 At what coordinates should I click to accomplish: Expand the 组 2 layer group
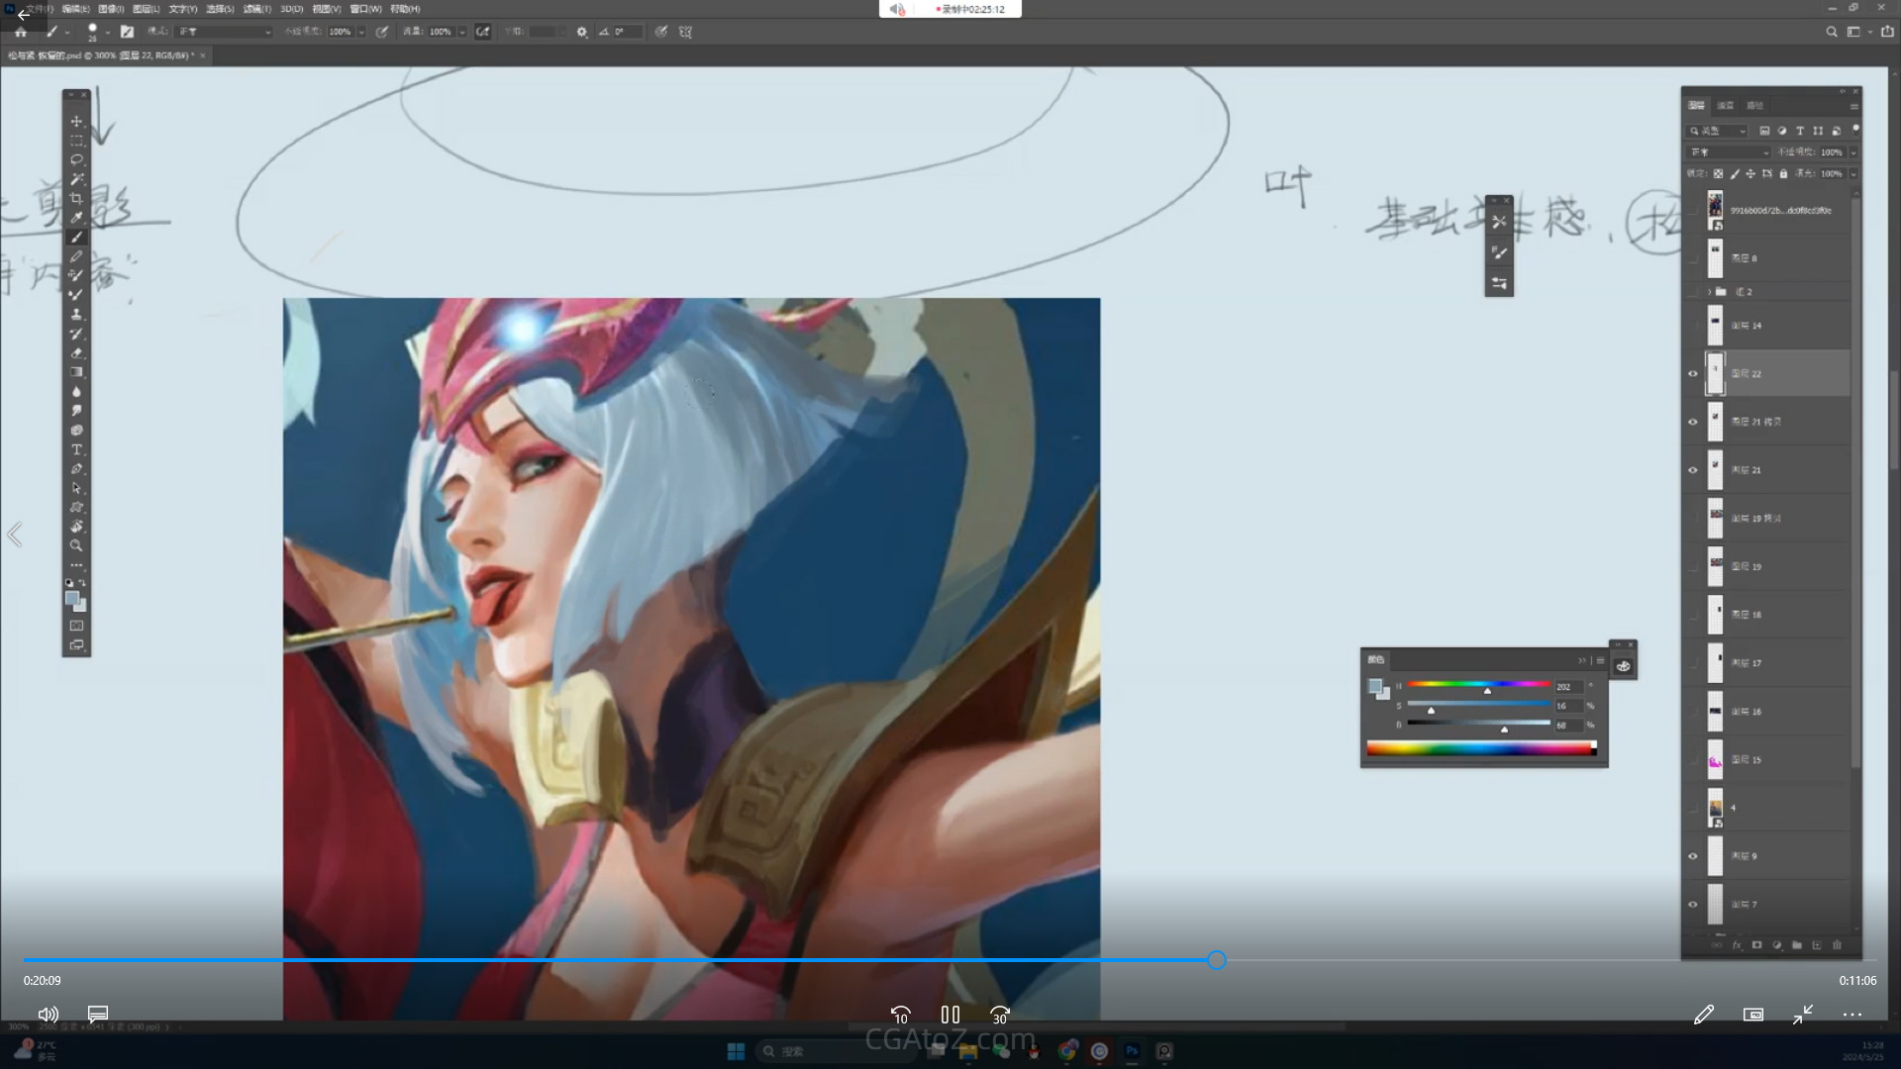pyautogui.click(x=1709, y=292)
